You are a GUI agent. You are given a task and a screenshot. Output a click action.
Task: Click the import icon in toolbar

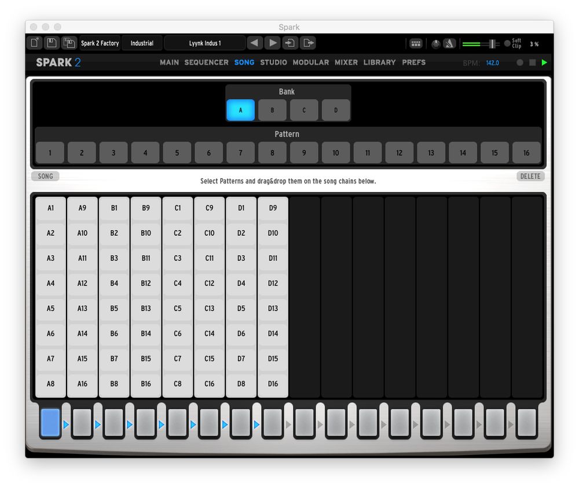290,43
